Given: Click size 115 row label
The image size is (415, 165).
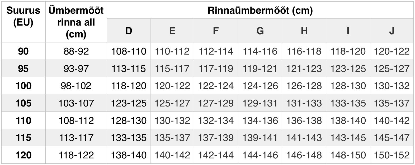Looking at the screenshot, I should tap(23, 138).
